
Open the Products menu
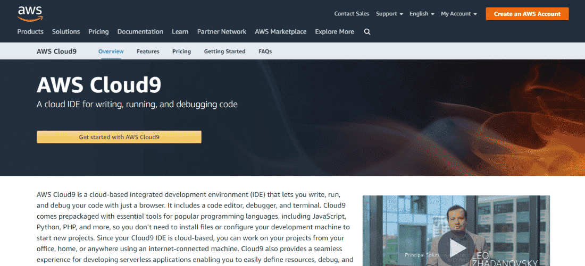30,32
